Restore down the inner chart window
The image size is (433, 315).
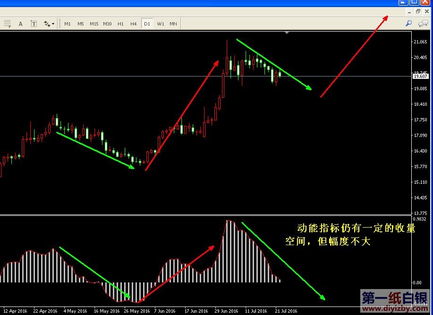pos(418,11)
